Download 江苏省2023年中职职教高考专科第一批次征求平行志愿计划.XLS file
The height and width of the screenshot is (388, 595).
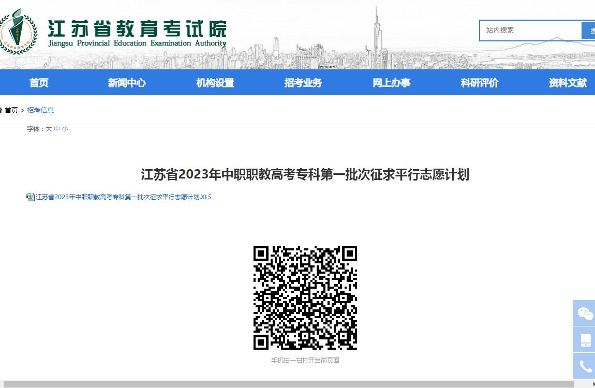(x=123, y=197)
